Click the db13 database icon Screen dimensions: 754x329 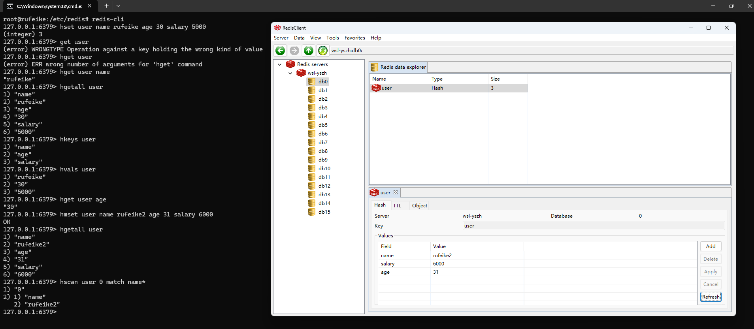tap(312, 194)
